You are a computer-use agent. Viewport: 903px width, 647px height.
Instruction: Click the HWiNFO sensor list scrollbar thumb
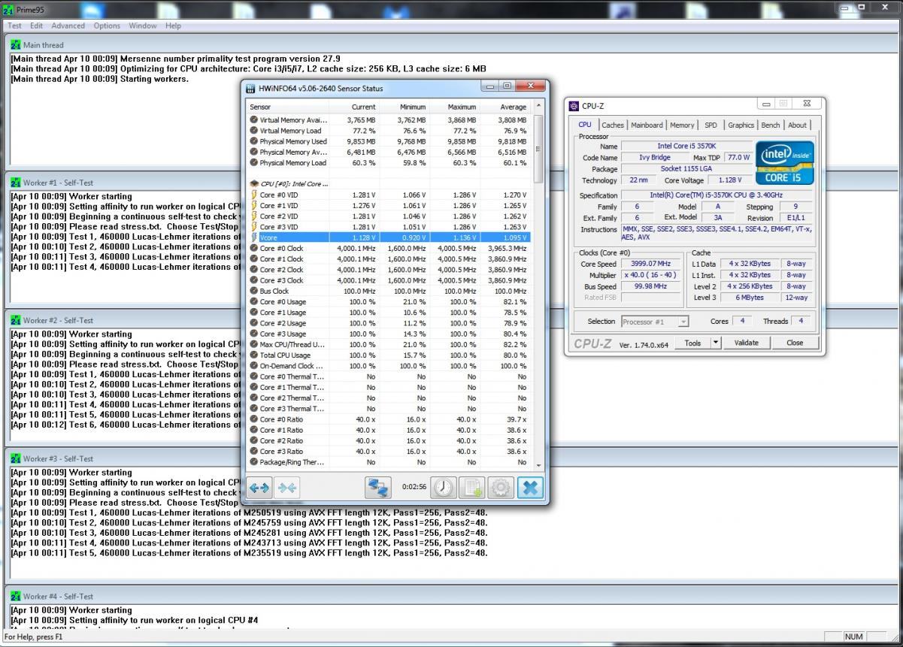[x=538, y=148]
